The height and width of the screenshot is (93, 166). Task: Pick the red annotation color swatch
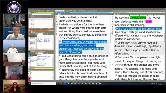tap(29, 80)
